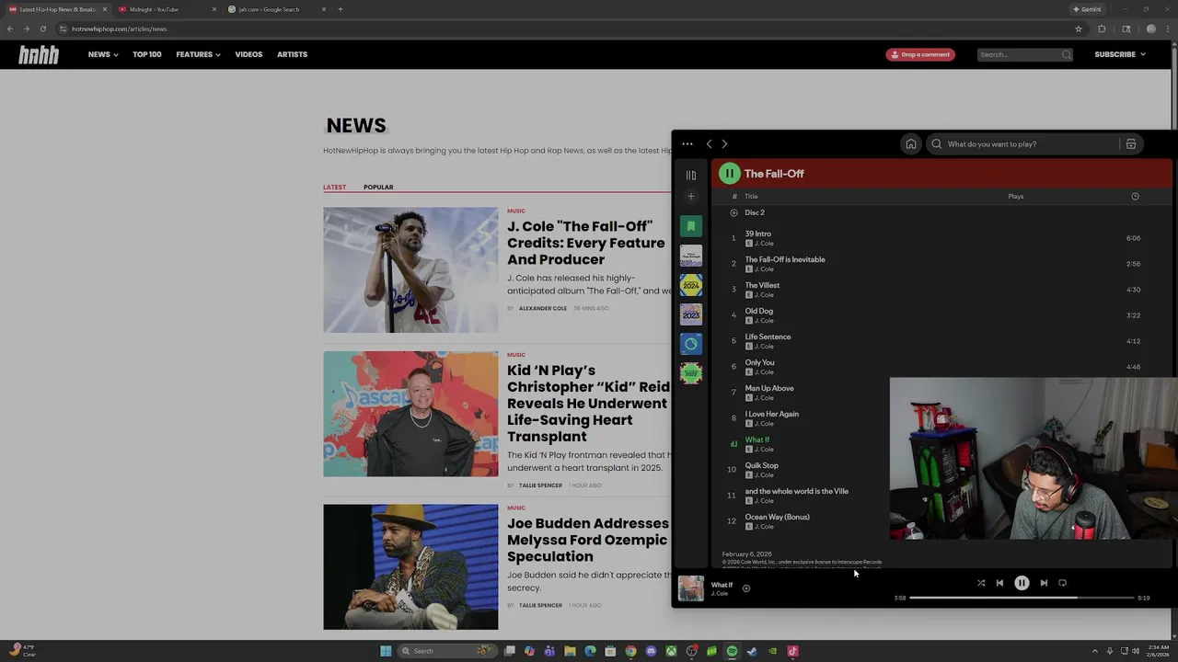Open Kid 'N Play heart transplant article
1178x662 pixels.
(588, 404)
